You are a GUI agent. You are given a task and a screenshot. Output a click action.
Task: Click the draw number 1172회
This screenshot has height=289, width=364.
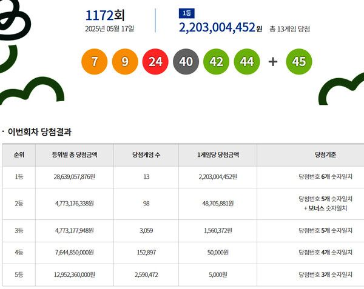105,16
